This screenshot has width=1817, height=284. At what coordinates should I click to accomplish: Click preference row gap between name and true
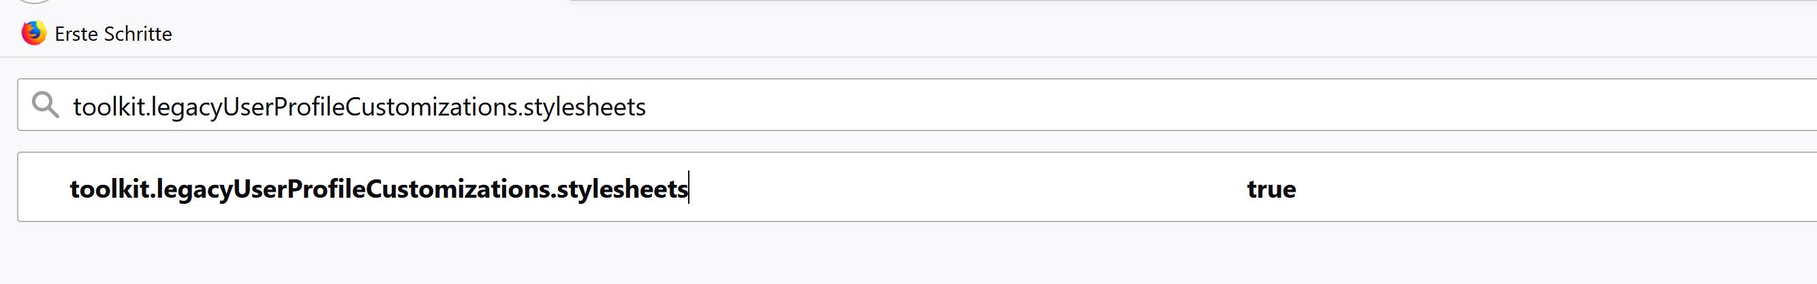click(952, 189)
